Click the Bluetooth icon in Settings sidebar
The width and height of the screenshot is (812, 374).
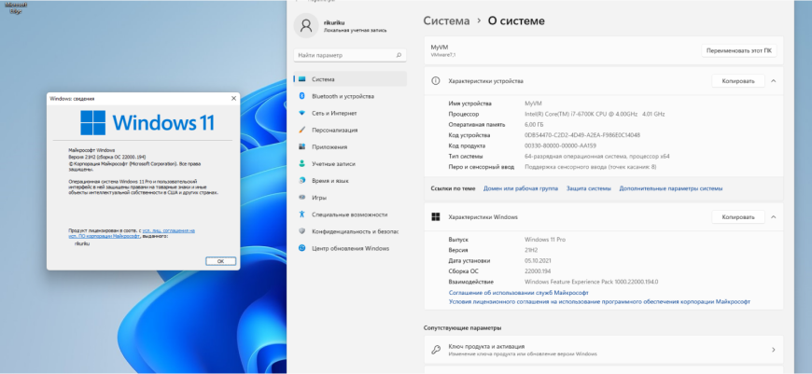(x=301, y=96)
